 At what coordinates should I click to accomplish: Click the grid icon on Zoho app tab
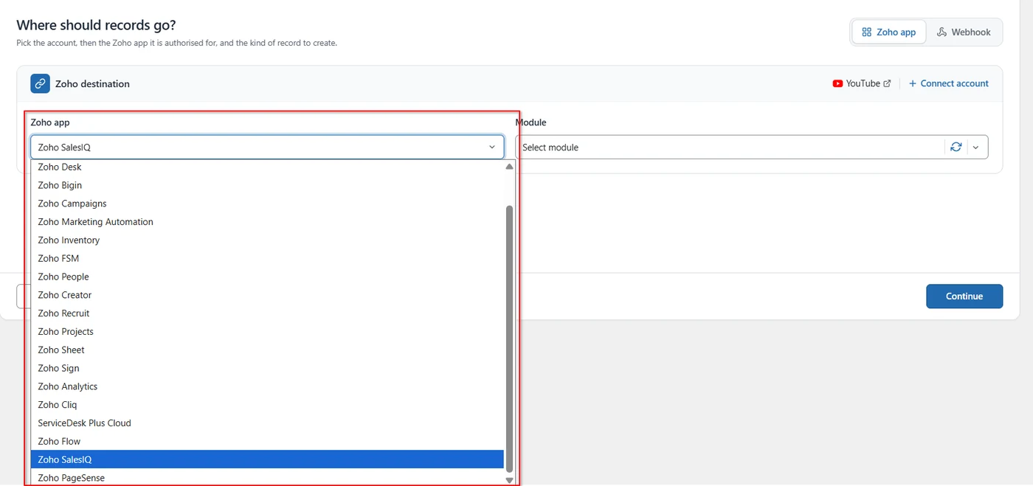(x=867, y=32)
